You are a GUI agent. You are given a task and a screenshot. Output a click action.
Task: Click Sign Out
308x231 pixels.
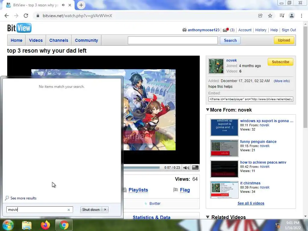pos(289,30)
